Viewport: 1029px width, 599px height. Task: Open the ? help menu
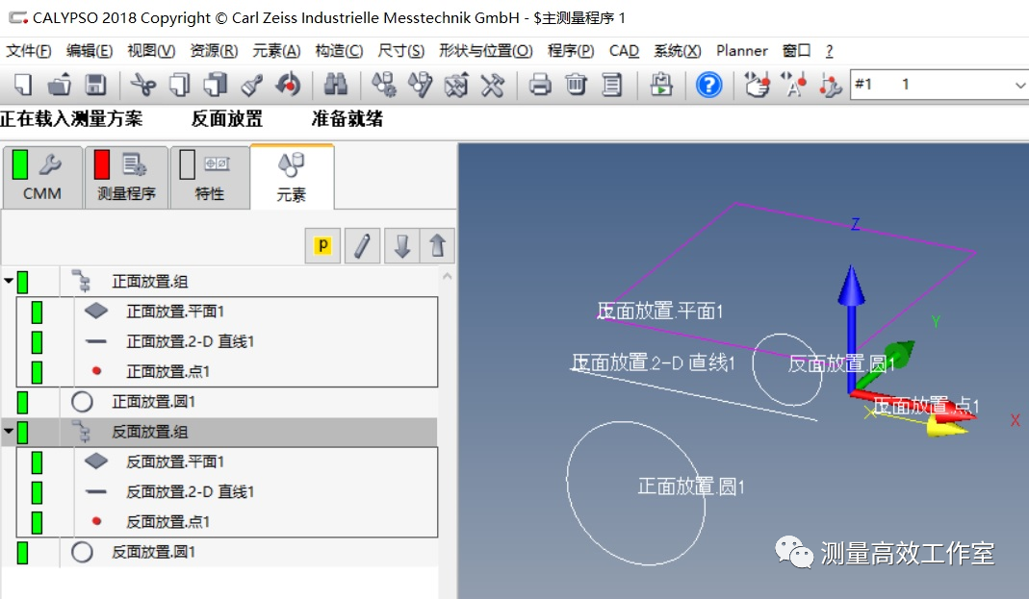pyautogui.click(x=830, y=51)
